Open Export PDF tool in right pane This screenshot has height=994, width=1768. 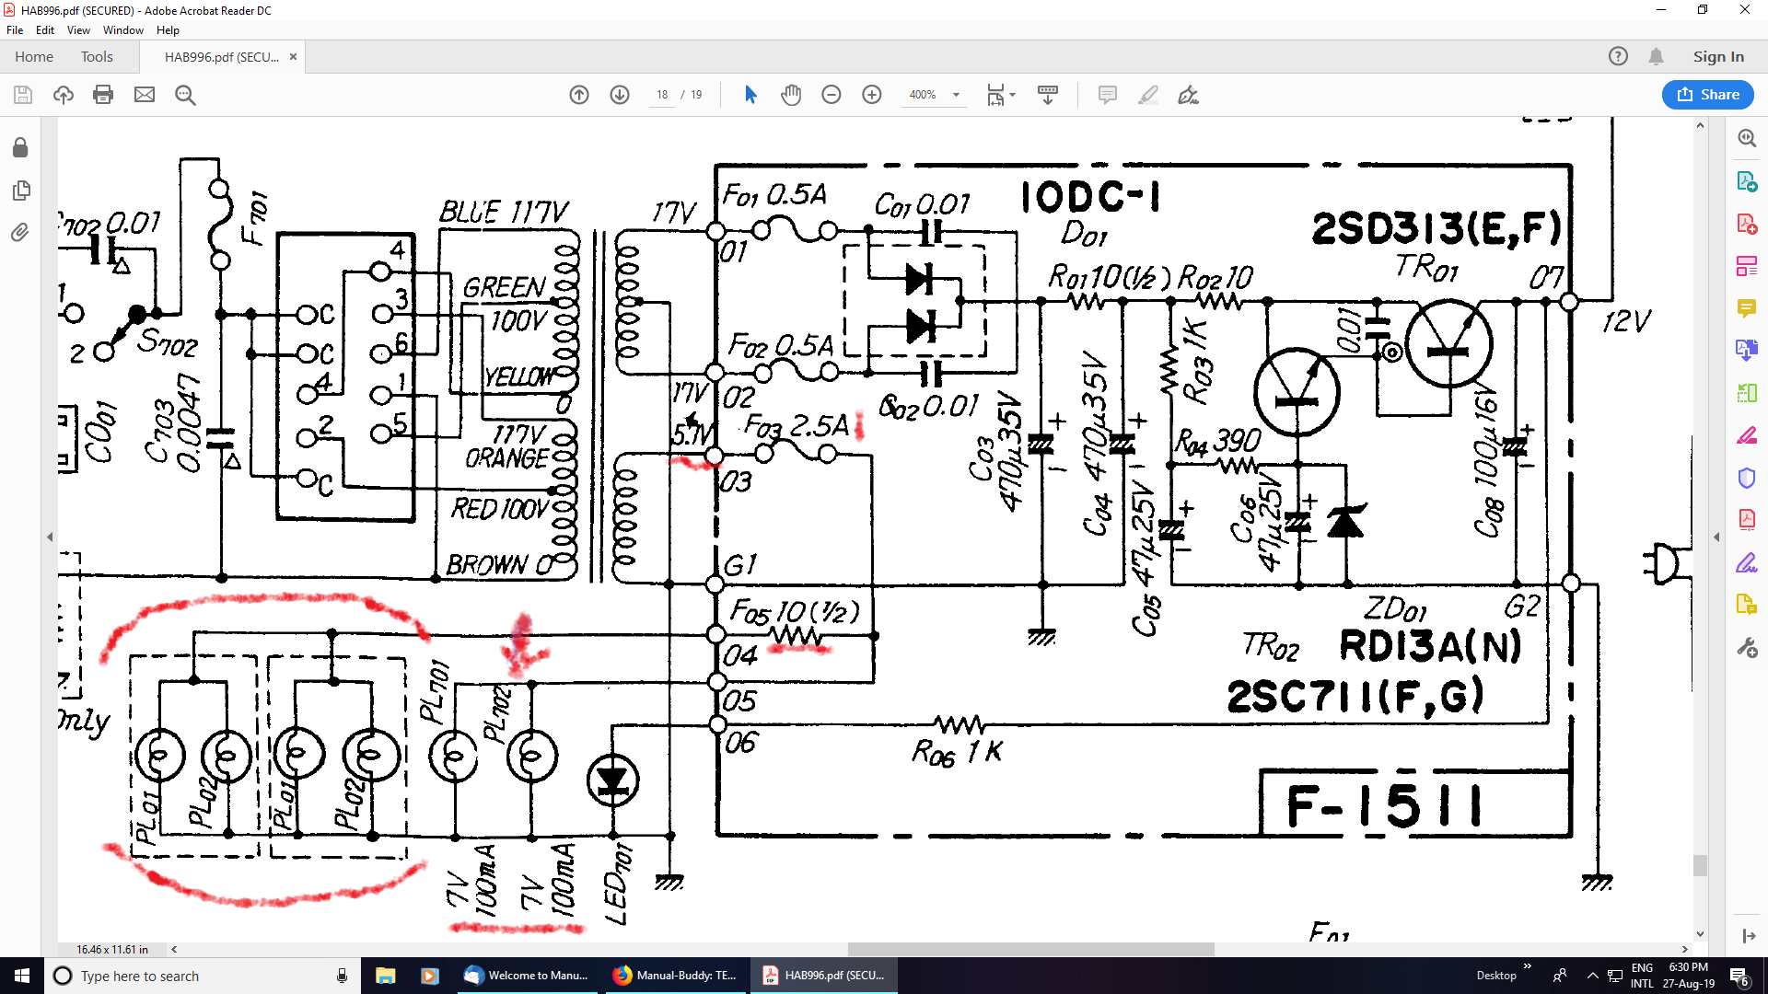click(1747, 181)
